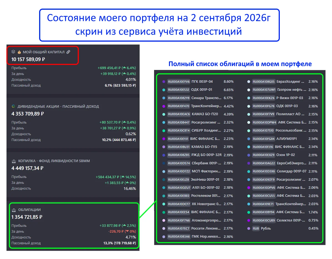332x259 pixels.
Task: Select the Селигдар 001P-07 bond
Action: tap(291, 171)
